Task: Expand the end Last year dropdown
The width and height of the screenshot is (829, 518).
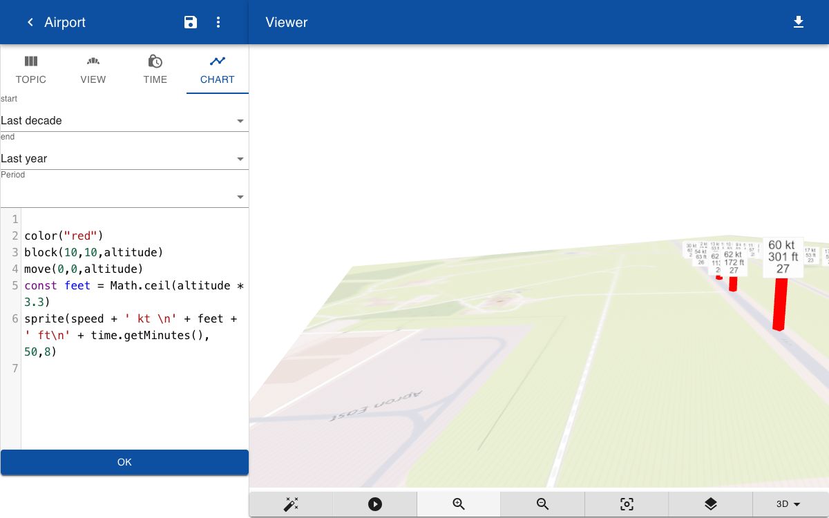Action: pyautogui.click(x=124, y=158)
